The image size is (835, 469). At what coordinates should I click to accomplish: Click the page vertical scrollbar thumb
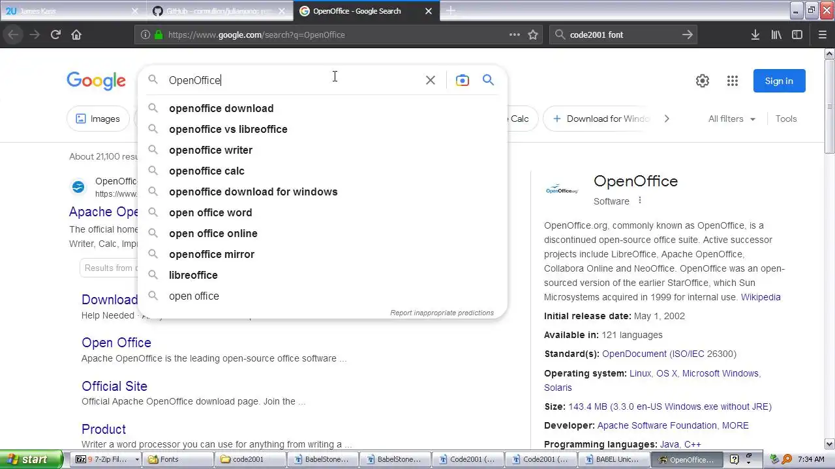pos(830,107)
